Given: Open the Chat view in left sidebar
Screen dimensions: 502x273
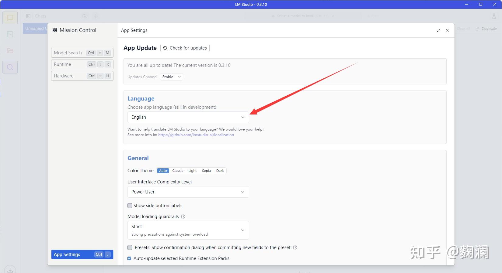Looking at the screenshot, I should tap(10, 18).
